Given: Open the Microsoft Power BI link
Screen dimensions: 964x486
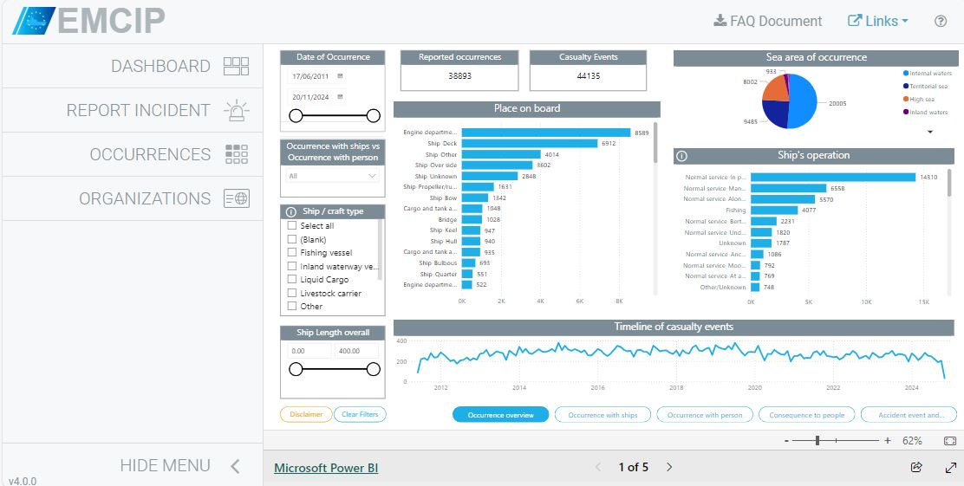Looking at the screenshot, I should pos(326,468).
